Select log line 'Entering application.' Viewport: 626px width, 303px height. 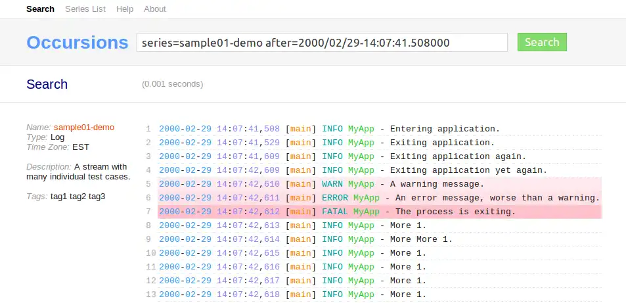(380, 129)
